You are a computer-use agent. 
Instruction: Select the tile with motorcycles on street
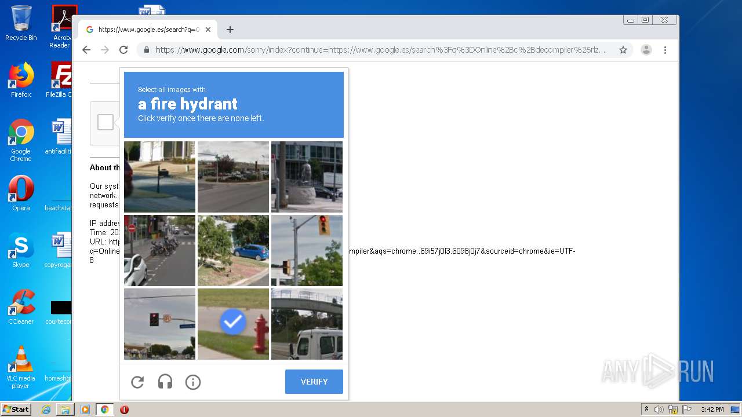pos(159,250)
